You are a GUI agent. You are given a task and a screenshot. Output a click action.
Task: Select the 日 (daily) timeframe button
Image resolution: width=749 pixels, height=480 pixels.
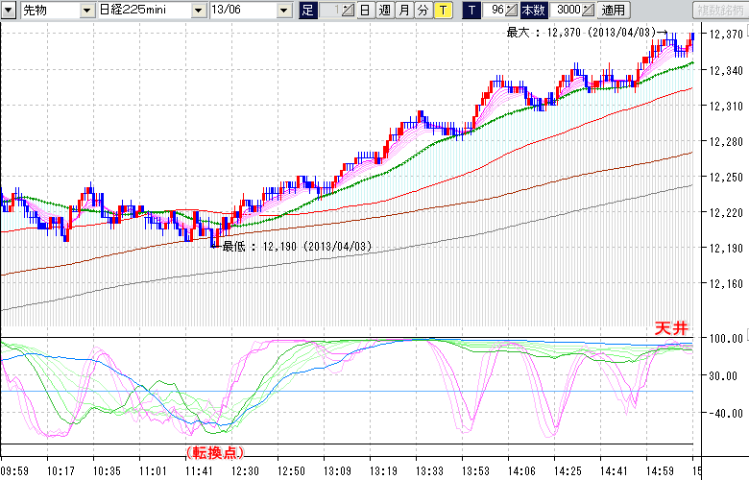tap(366, 11)
